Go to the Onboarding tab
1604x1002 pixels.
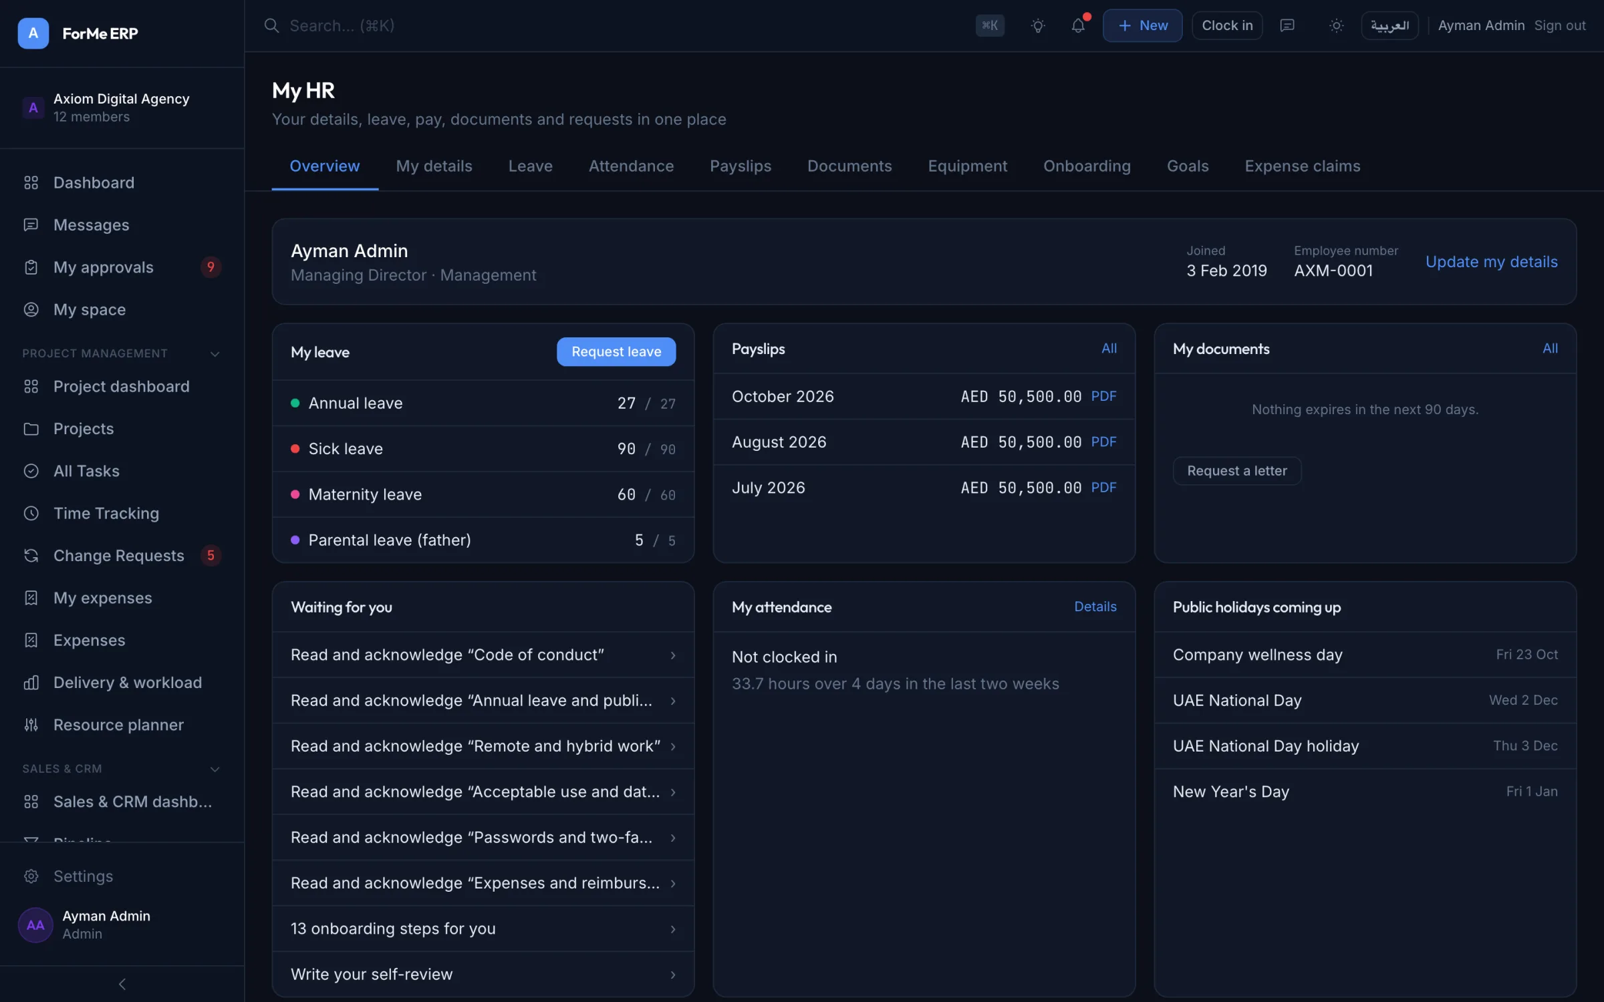pos(1087,166)
